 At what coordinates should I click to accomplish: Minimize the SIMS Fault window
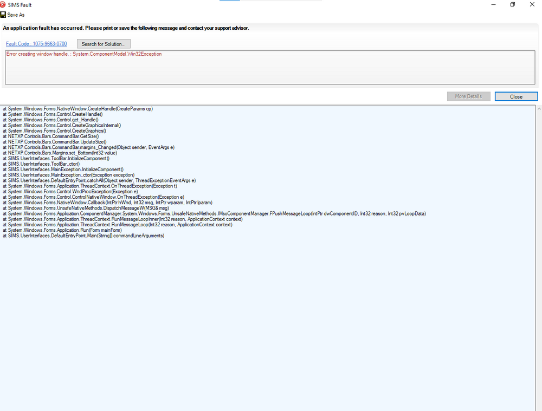[493, 4]
